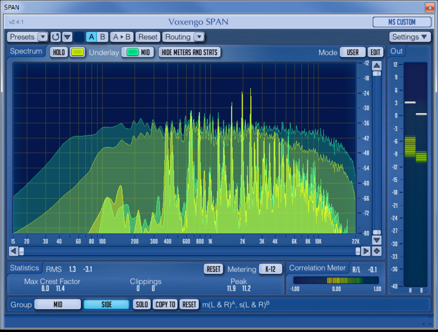Click Hide Meters and Stats button
Viewport: 438px width, 332px height.
pyautogui.click(x=189, y=52)
